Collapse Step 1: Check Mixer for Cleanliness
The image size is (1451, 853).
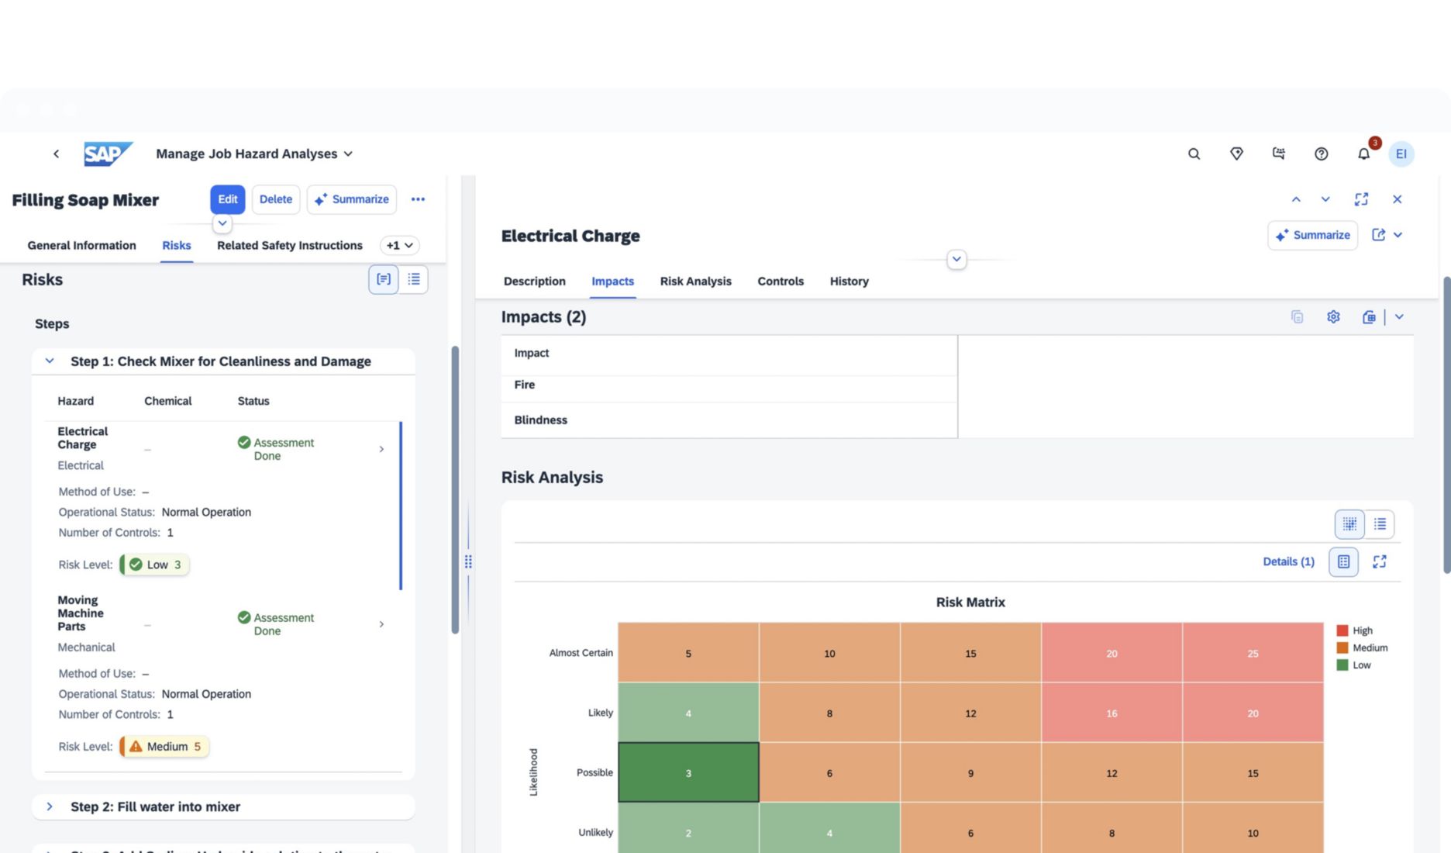tap(50, 361)
